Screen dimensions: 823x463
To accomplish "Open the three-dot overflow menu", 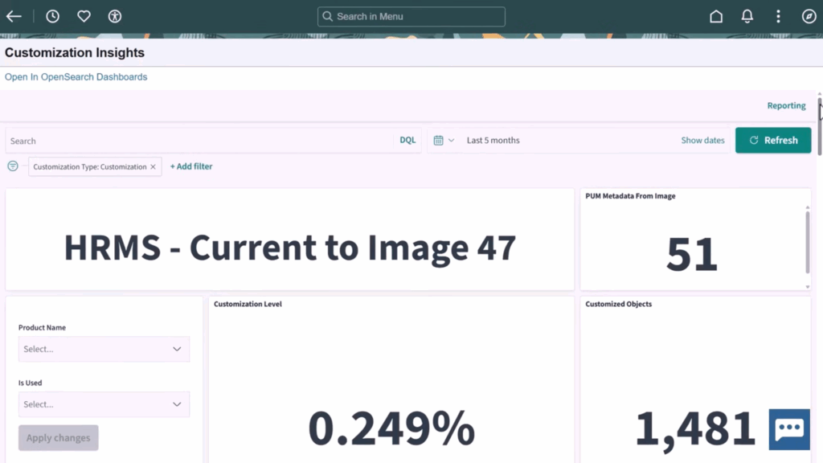I will click(x=777, y=16).
